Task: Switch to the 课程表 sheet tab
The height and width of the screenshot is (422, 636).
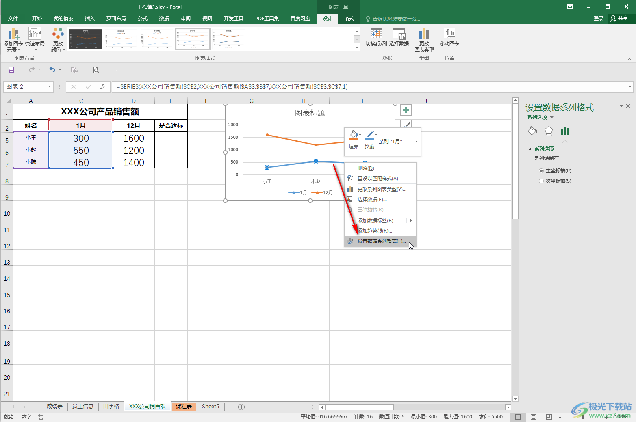Action: click(x=184, y=407)
